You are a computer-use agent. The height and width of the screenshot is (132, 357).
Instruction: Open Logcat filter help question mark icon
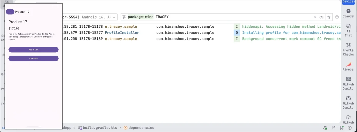337,17
